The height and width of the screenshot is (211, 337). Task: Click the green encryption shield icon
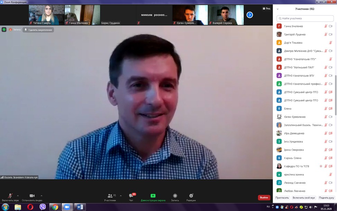click(x=4, y=30)
